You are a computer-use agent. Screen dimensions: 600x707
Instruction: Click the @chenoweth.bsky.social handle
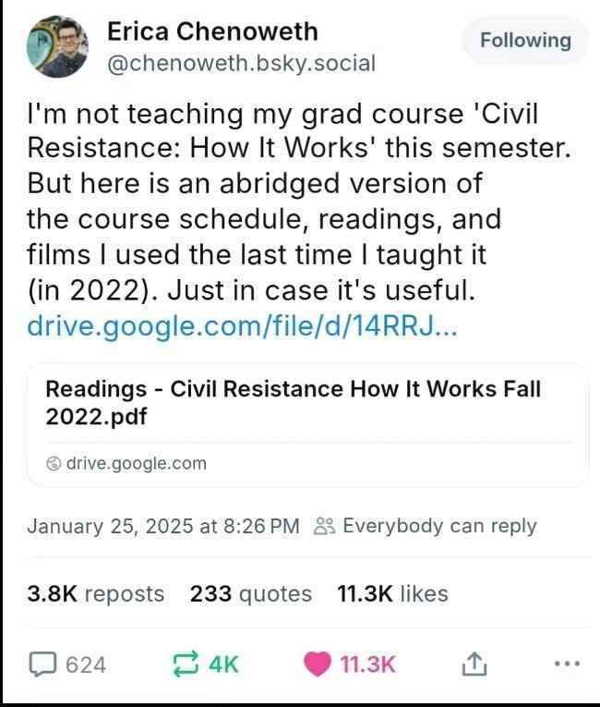[x=242, y=63]
